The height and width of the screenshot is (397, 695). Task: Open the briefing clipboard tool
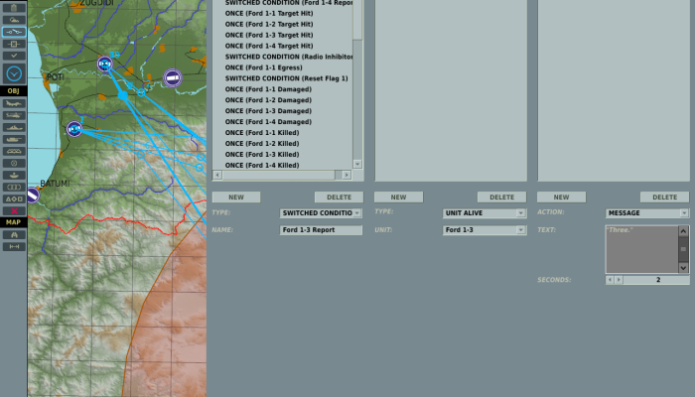(x=14, y=8)
